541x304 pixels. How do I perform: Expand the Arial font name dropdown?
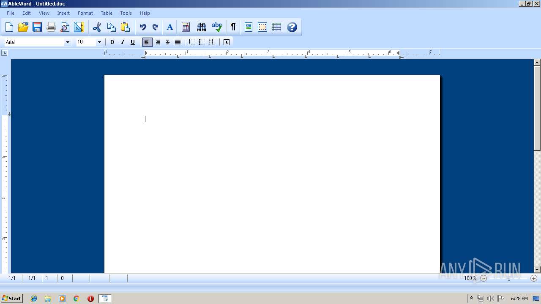click(x=68, y=42)
